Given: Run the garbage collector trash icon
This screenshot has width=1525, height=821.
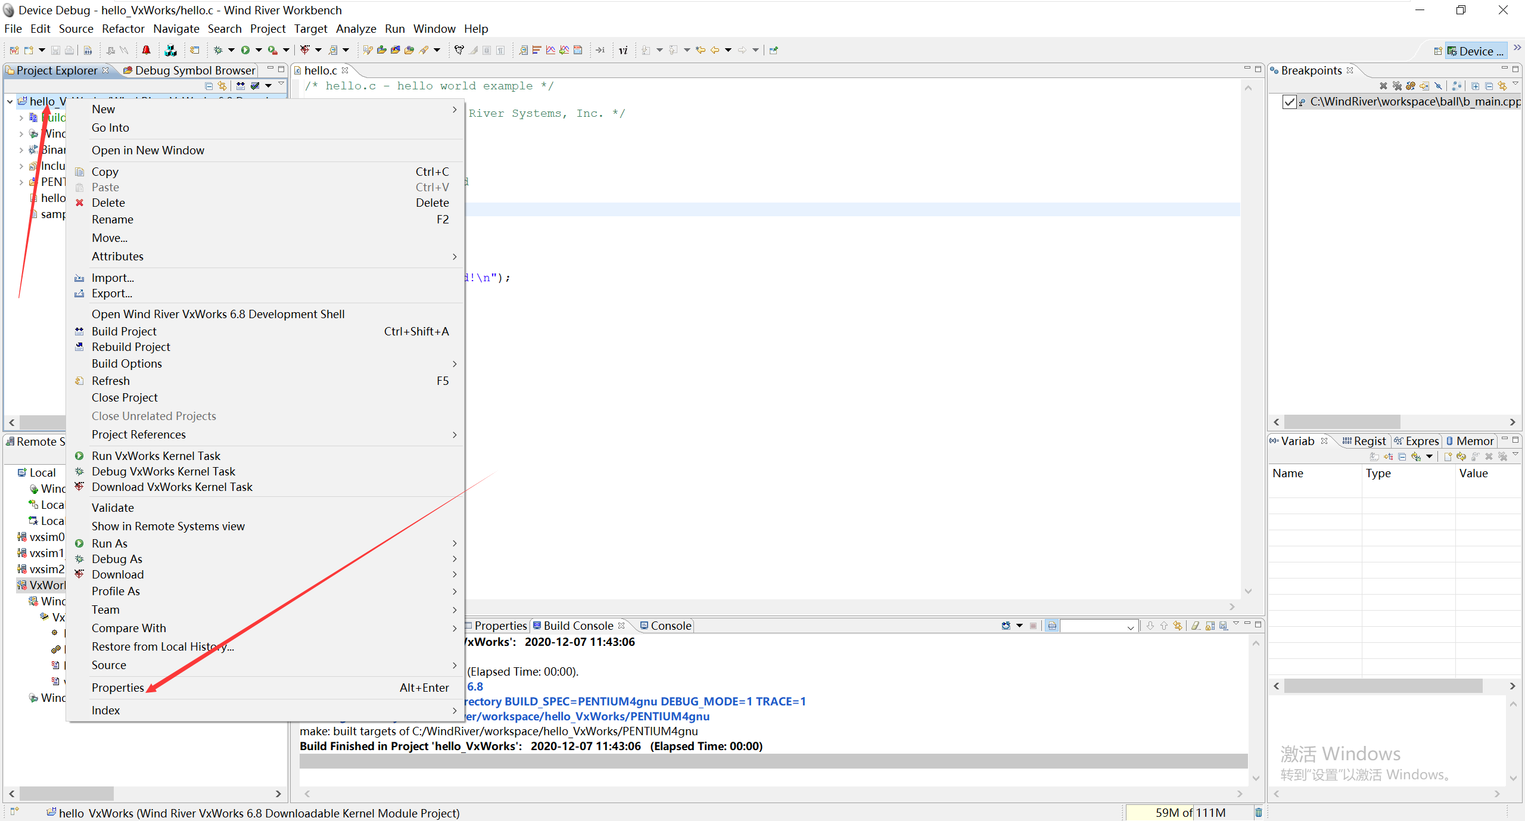Looking at the screenshot, I should [x=1258, y=813].
